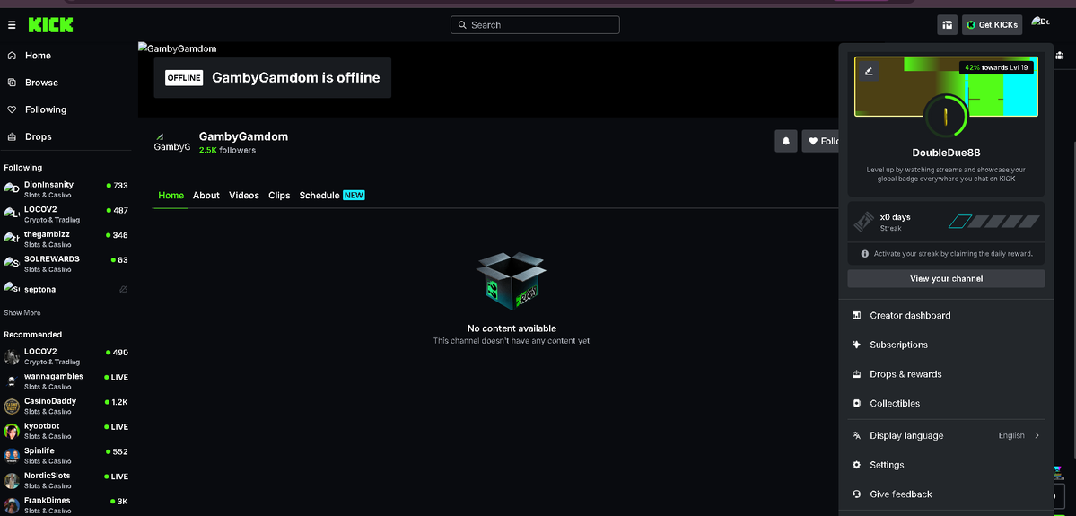Switch to the Home channel tab
Viewport: 1076px width, 516px height.
click(x=171, y=196)
